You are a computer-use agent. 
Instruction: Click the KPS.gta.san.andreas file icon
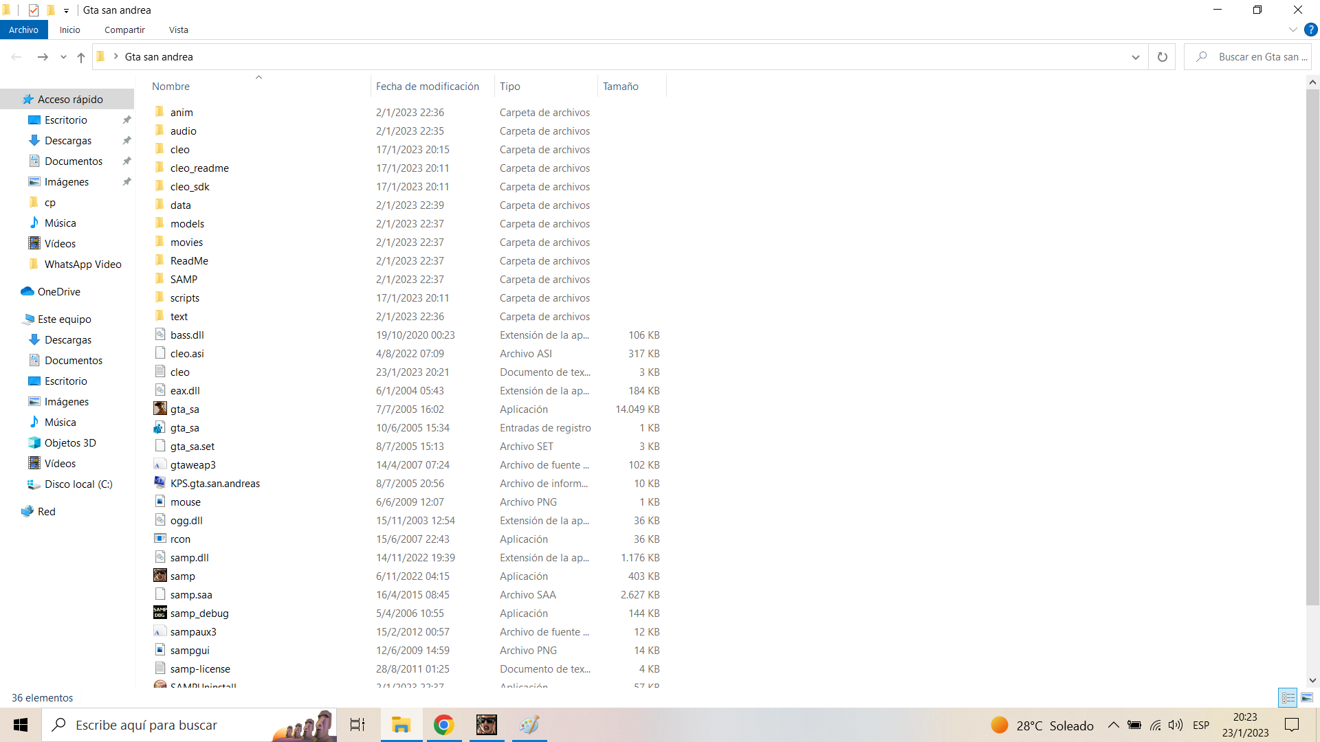[x=160, y=483]
